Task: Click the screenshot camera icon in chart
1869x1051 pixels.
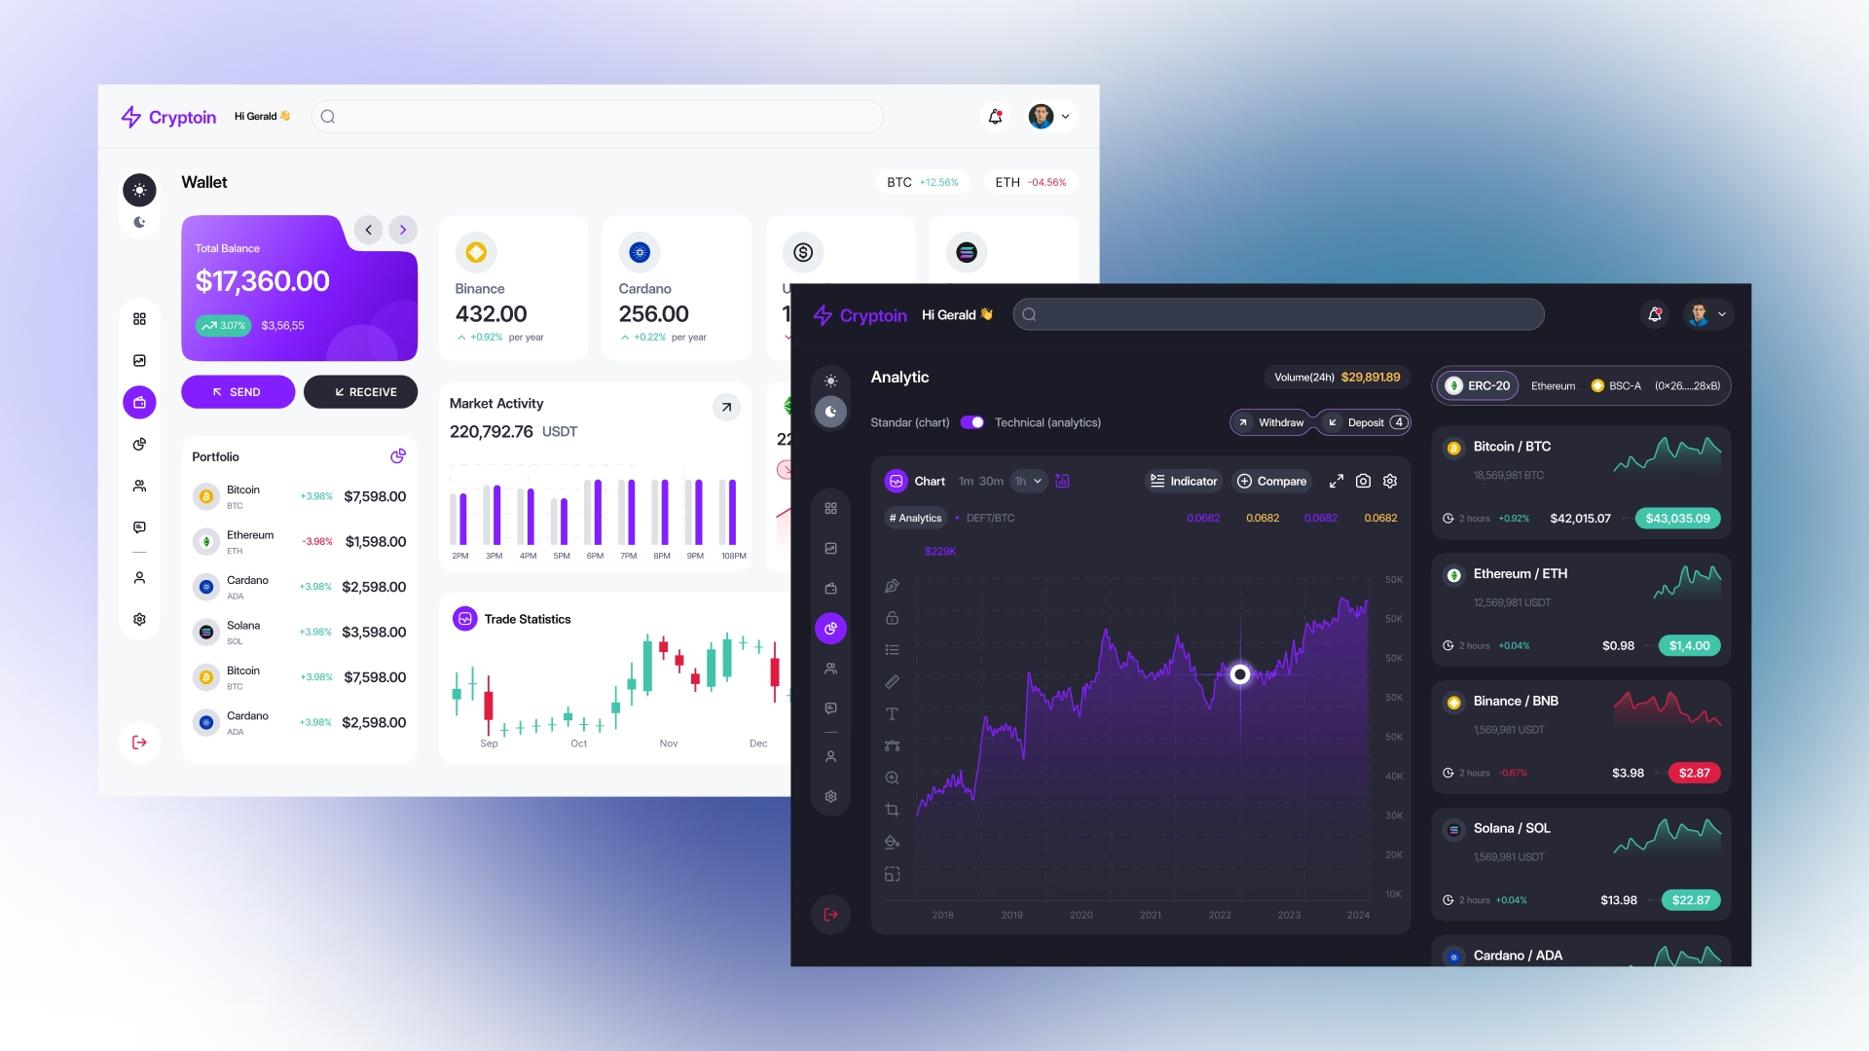Action: tap(1363, 480)
